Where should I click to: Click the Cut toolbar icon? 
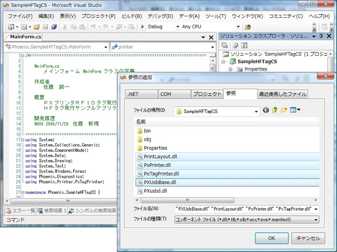coord(64,27)
